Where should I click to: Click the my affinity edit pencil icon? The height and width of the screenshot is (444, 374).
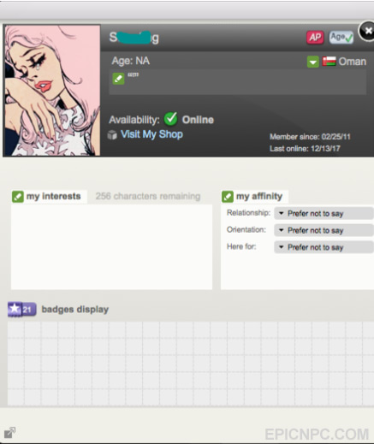[x=228, y=197]
